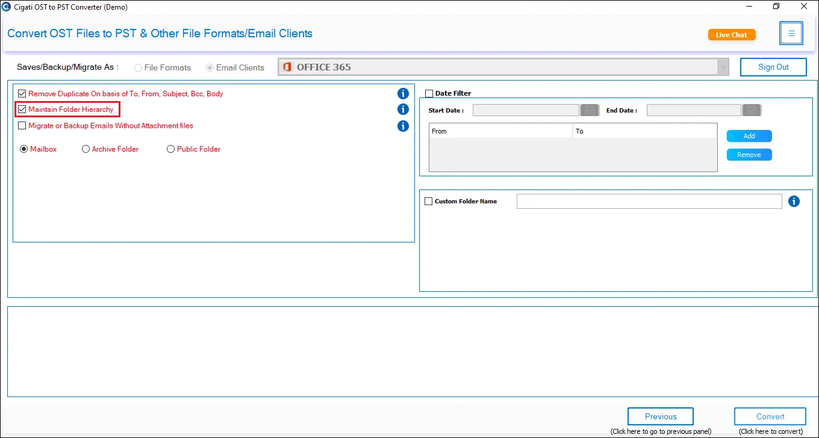Open the Start Date calendar picker
The height and width of the screenshot is (438, 819).
pos(589,110)
